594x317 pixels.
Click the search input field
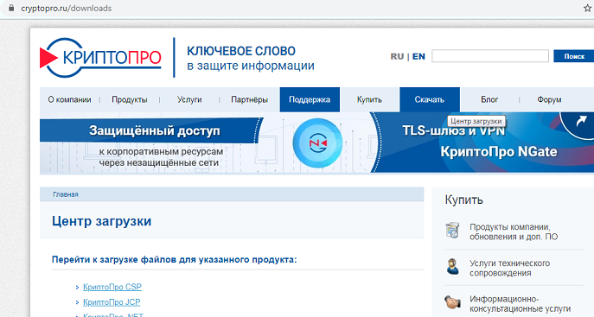490,56
